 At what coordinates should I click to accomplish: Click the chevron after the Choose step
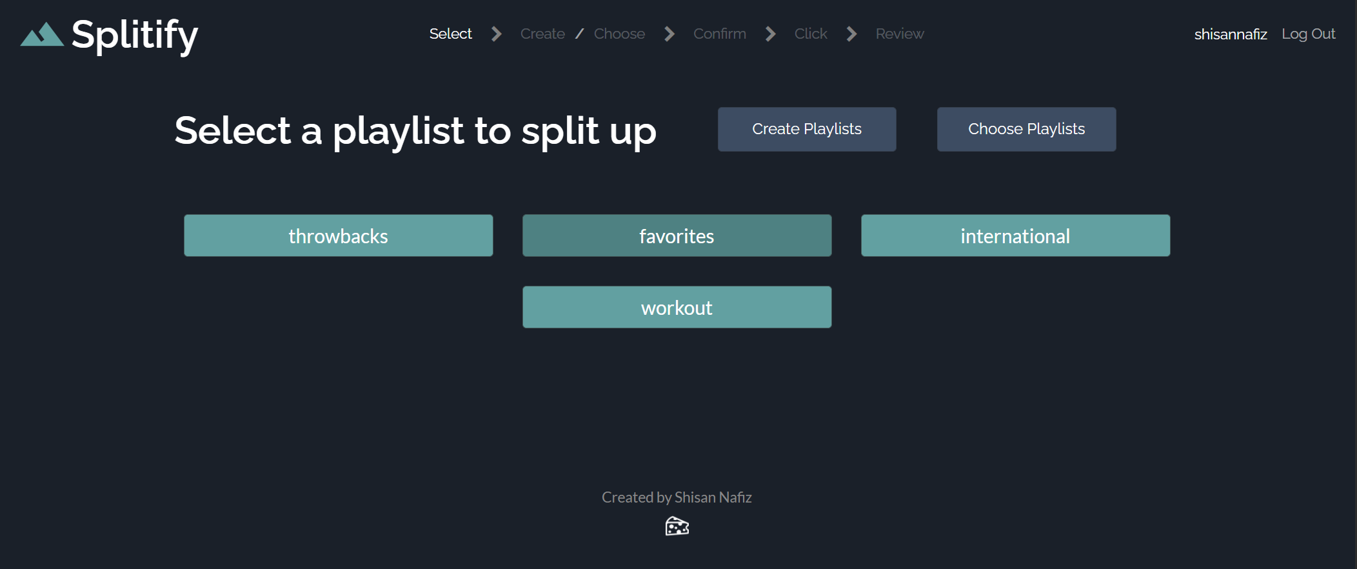point(669,34)
